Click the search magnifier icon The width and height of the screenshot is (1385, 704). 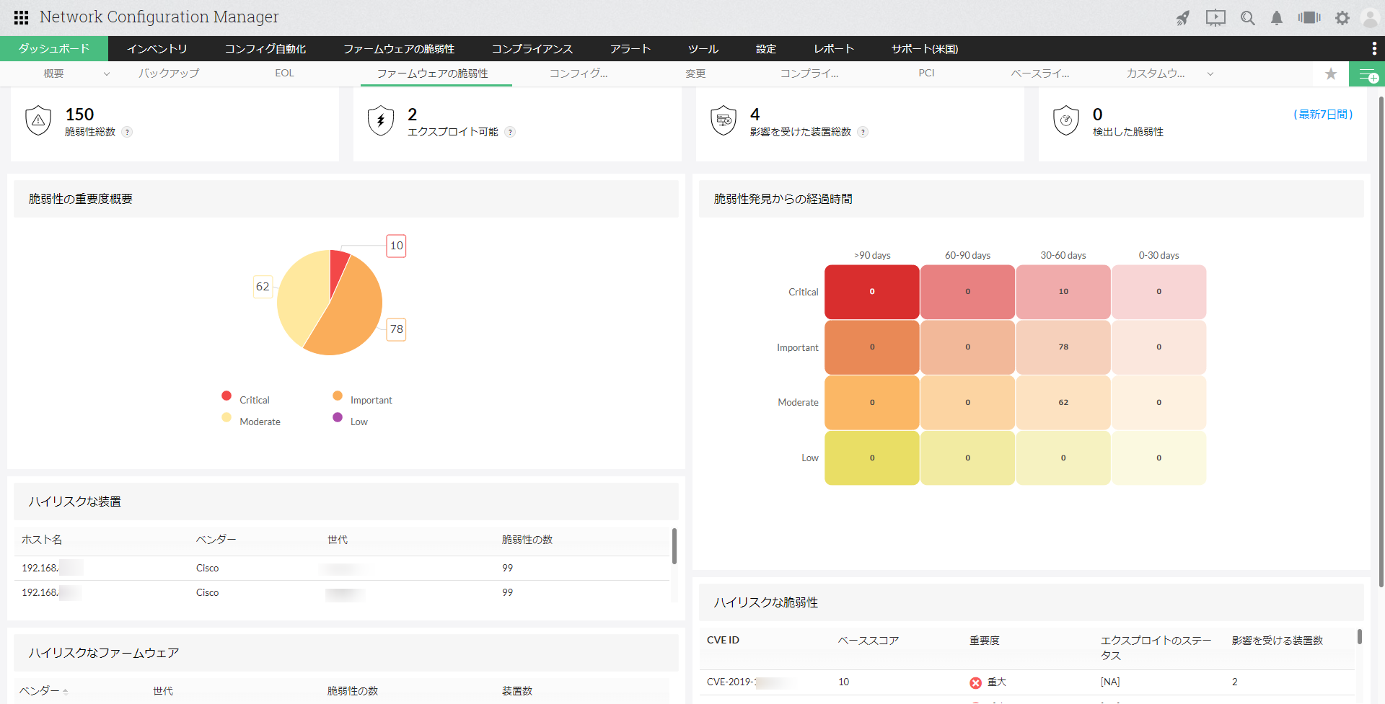(x=1247, y=18)
